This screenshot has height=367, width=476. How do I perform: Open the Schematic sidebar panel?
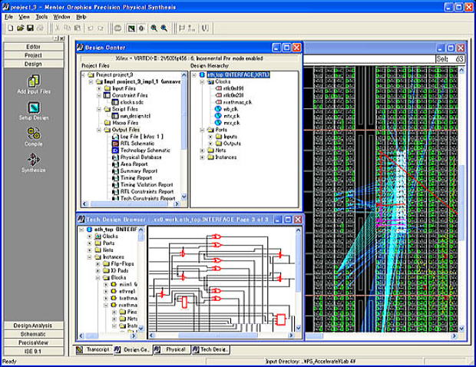[33, 334]
